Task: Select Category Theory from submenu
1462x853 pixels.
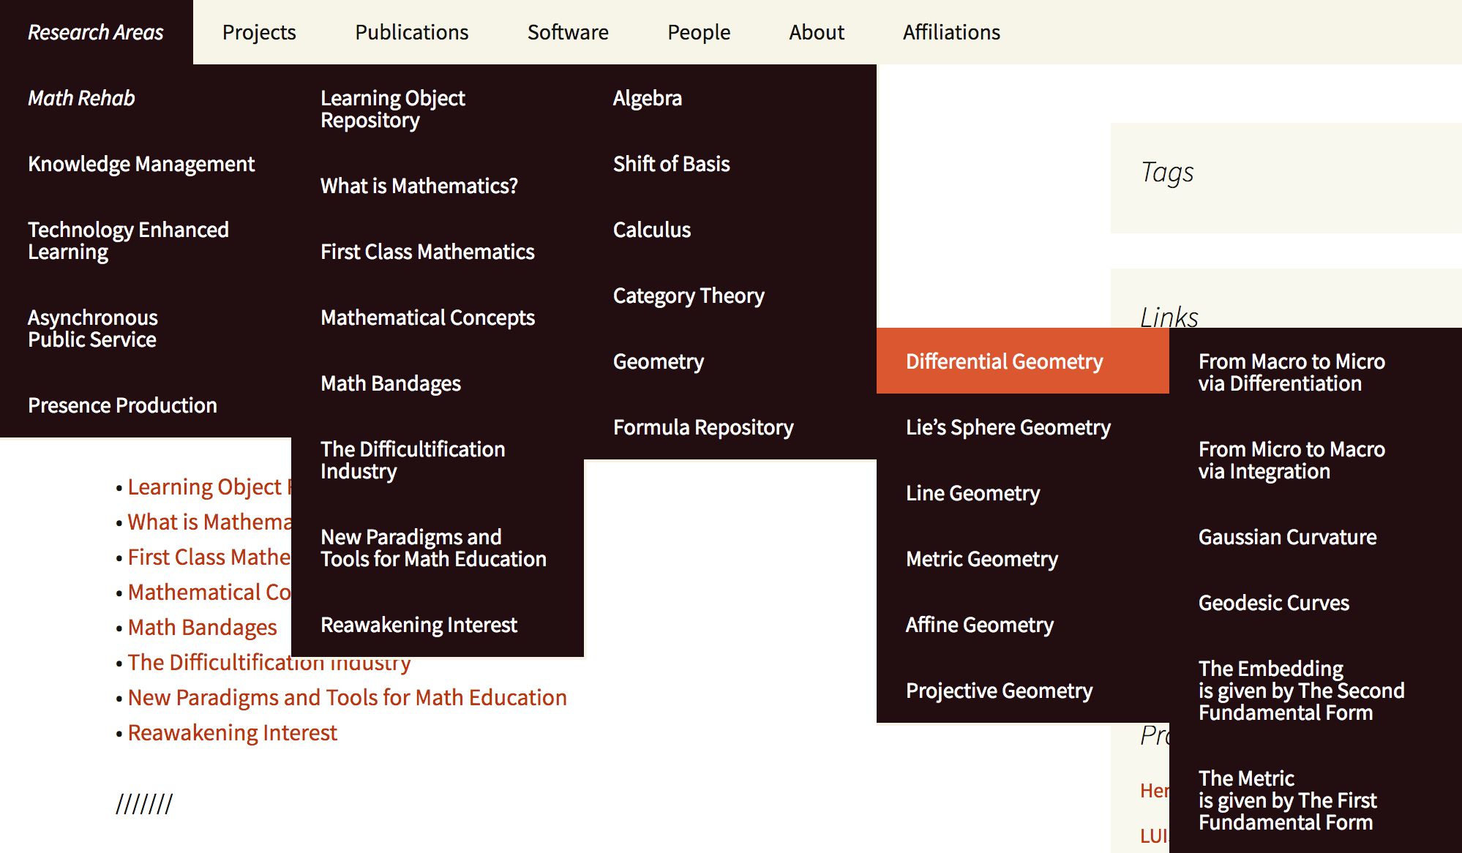Action: point(688,296)
